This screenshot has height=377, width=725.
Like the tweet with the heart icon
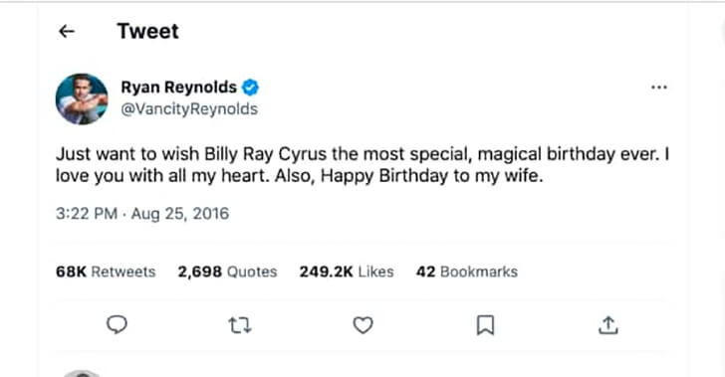(x=362, y=325)
